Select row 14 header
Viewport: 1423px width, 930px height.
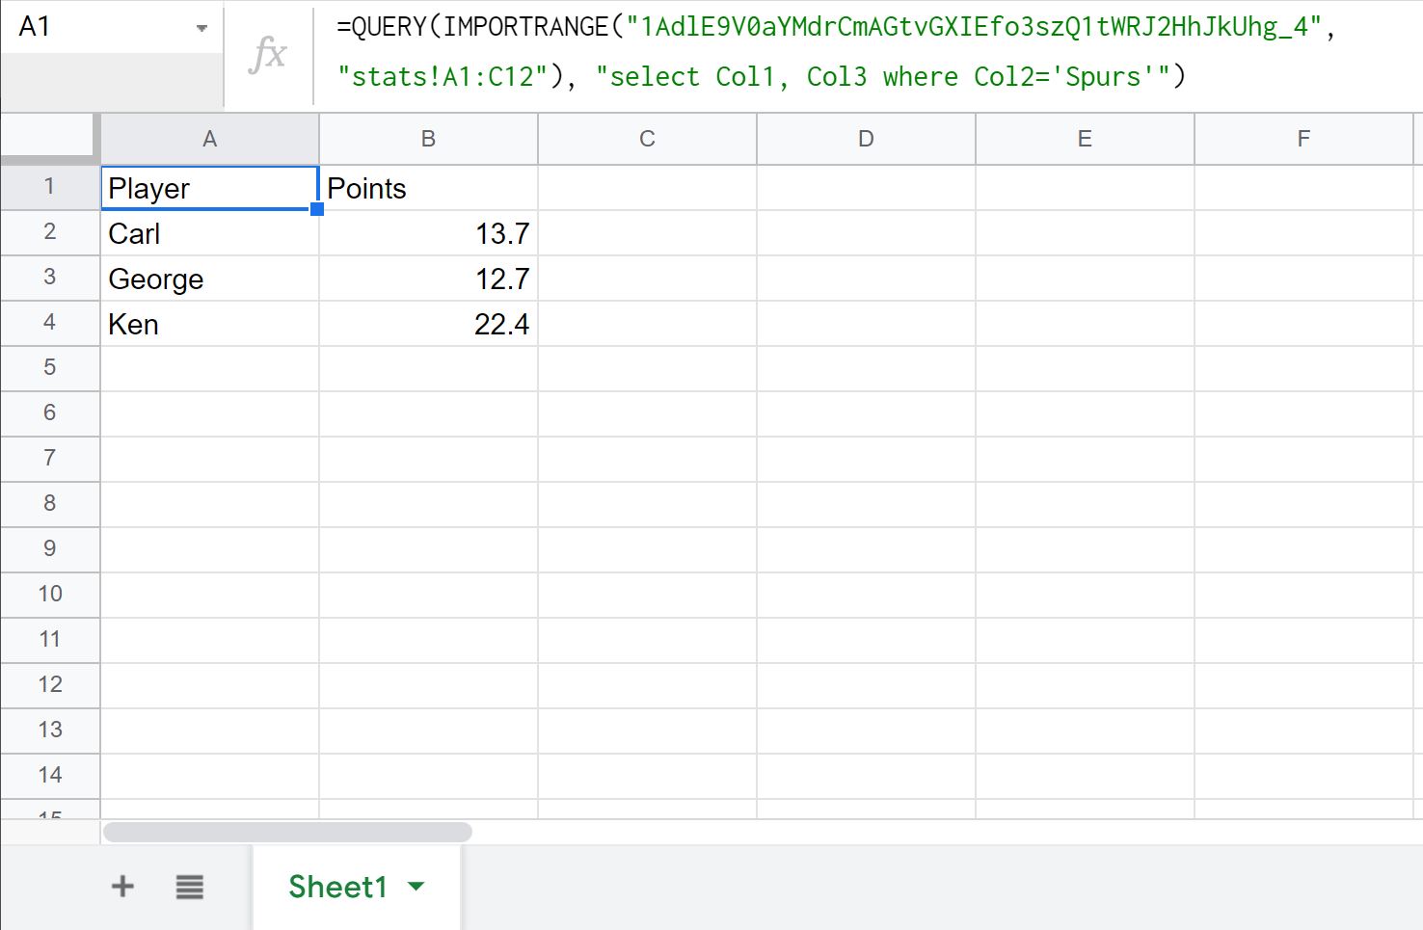50,777
